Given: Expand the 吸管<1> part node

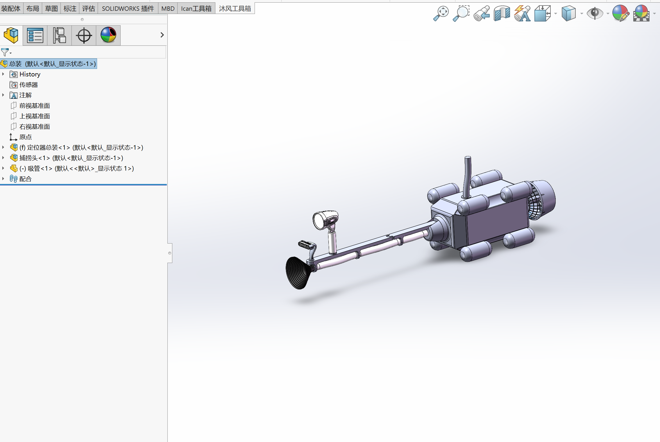Looking at the screenshot, I should click(3, 168).
